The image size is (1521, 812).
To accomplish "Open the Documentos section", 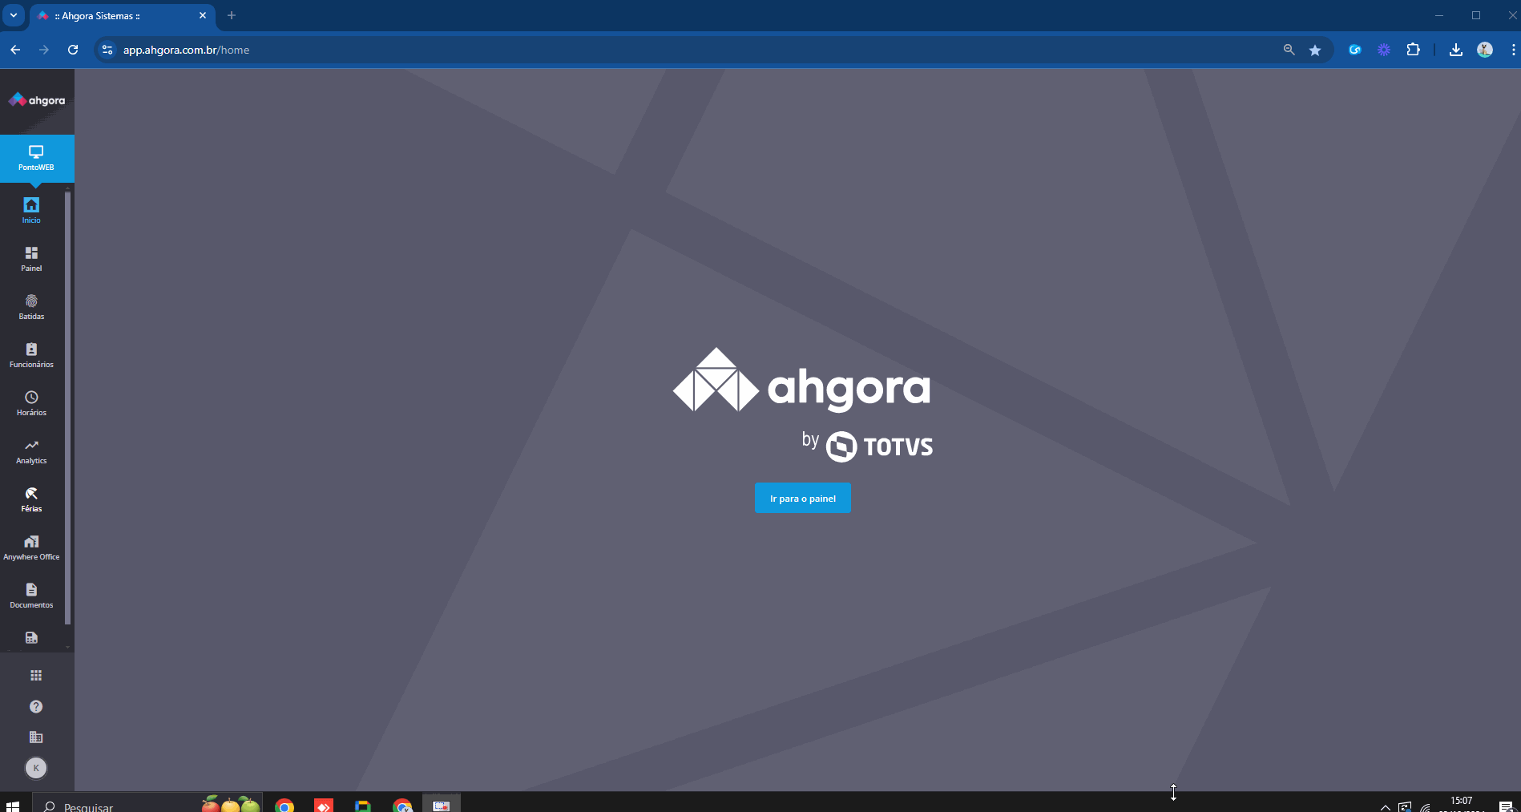I will tap(31, 595).
